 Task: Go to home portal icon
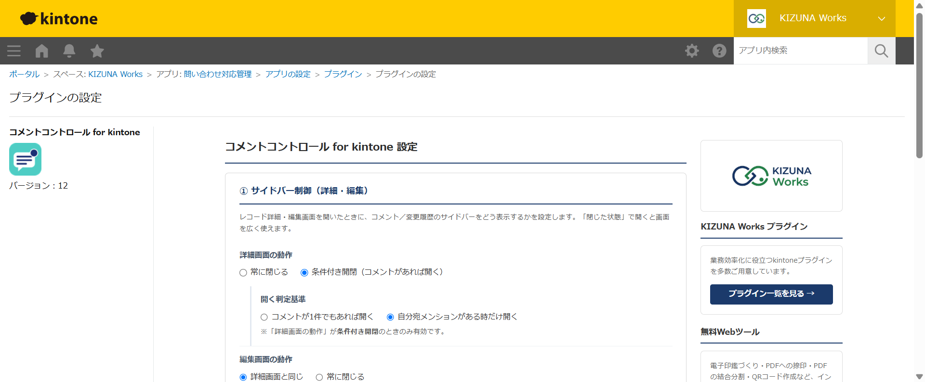click(42, 51)
